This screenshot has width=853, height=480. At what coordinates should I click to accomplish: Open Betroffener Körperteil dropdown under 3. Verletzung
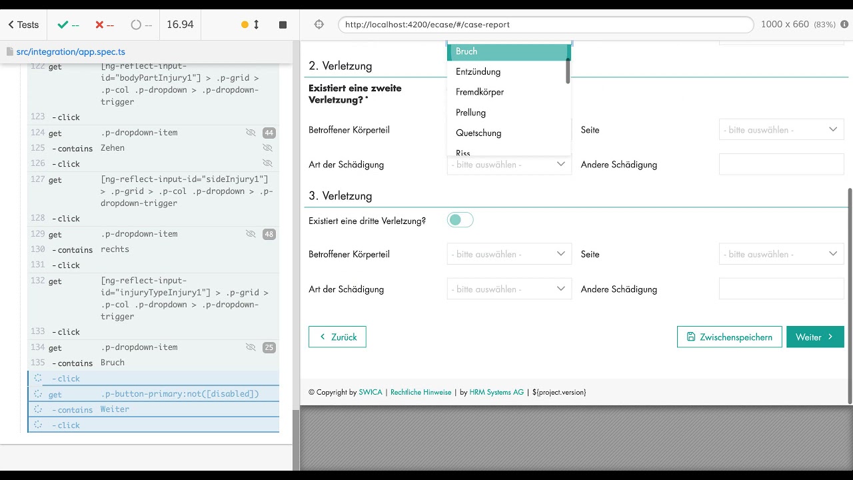[509, 254]
